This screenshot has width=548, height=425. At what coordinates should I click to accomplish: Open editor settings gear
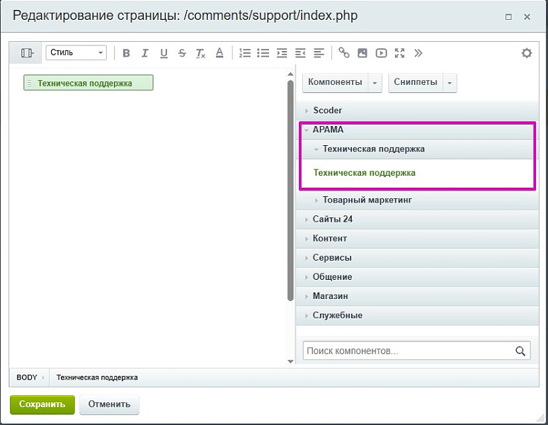[x=526, y=53]
